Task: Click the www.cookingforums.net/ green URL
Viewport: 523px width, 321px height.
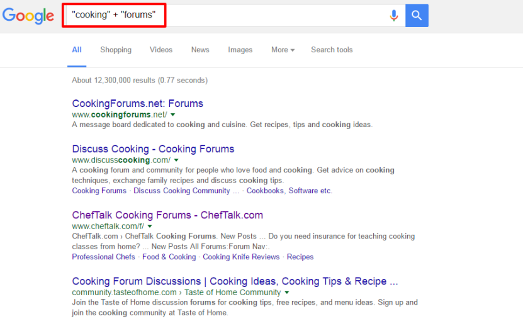Action: click(120, 115)
